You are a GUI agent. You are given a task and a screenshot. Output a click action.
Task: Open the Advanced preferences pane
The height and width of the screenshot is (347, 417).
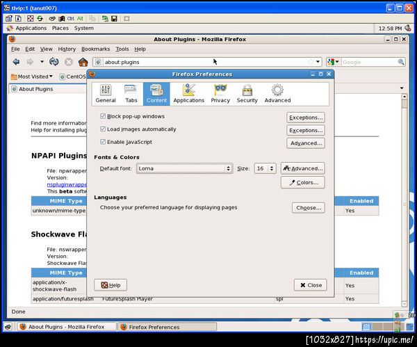click(x=277, y=94)
